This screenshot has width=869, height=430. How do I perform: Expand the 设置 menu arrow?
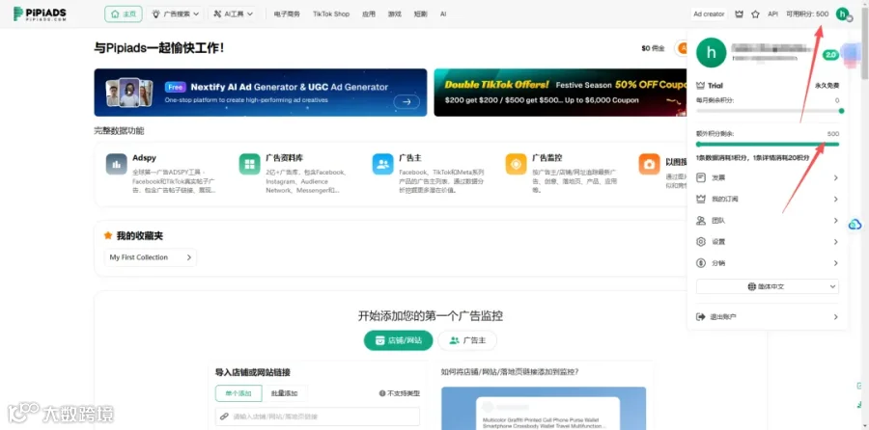[836, 242]
